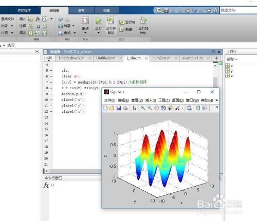Click the fx insert function icon
This screenshot has height=221, width=257.
pyautogui.click(x=38, y=18)
